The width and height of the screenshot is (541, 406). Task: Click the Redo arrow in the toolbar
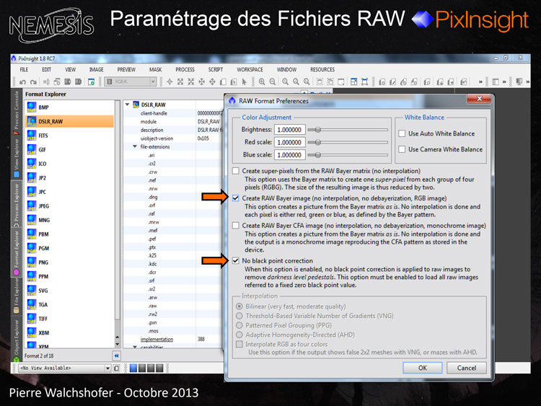[33, 81]
